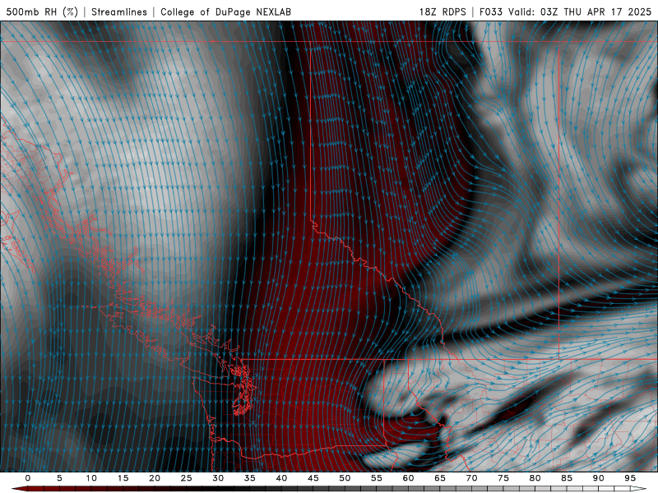658x493 pixels.
Task: Click the colorbar label "65"
Action: (440, 478)
